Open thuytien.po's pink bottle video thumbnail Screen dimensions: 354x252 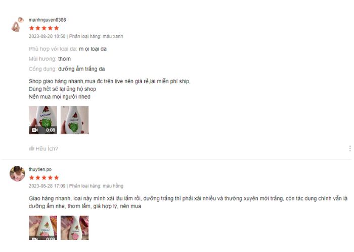(43, 228)
